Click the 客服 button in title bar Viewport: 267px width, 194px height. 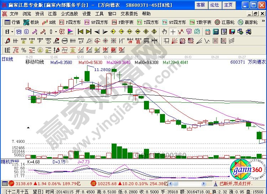[x=201, y=5]
